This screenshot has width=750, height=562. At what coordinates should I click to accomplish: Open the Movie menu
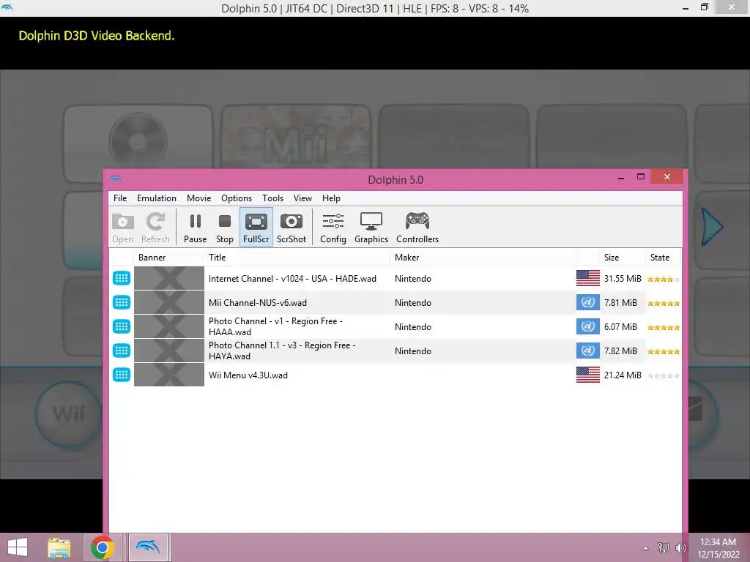[x=199, y=198]
